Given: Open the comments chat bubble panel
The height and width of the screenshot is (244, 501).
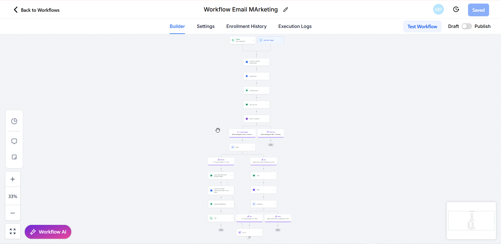Looking at the screenshot, I should (14, 141).
